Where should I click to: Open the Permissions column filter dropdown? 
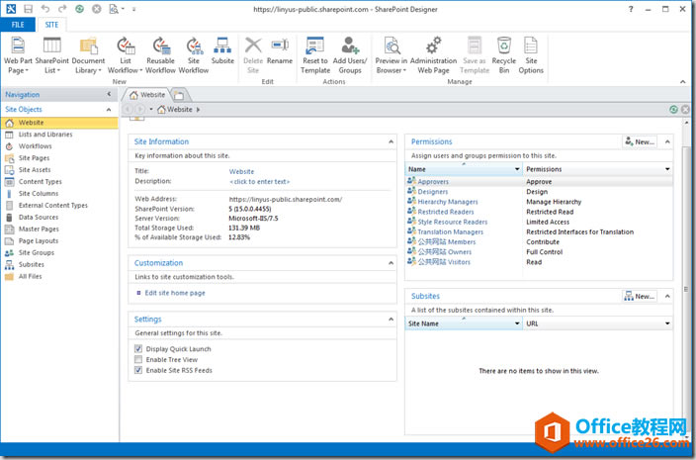coord(667,170)
